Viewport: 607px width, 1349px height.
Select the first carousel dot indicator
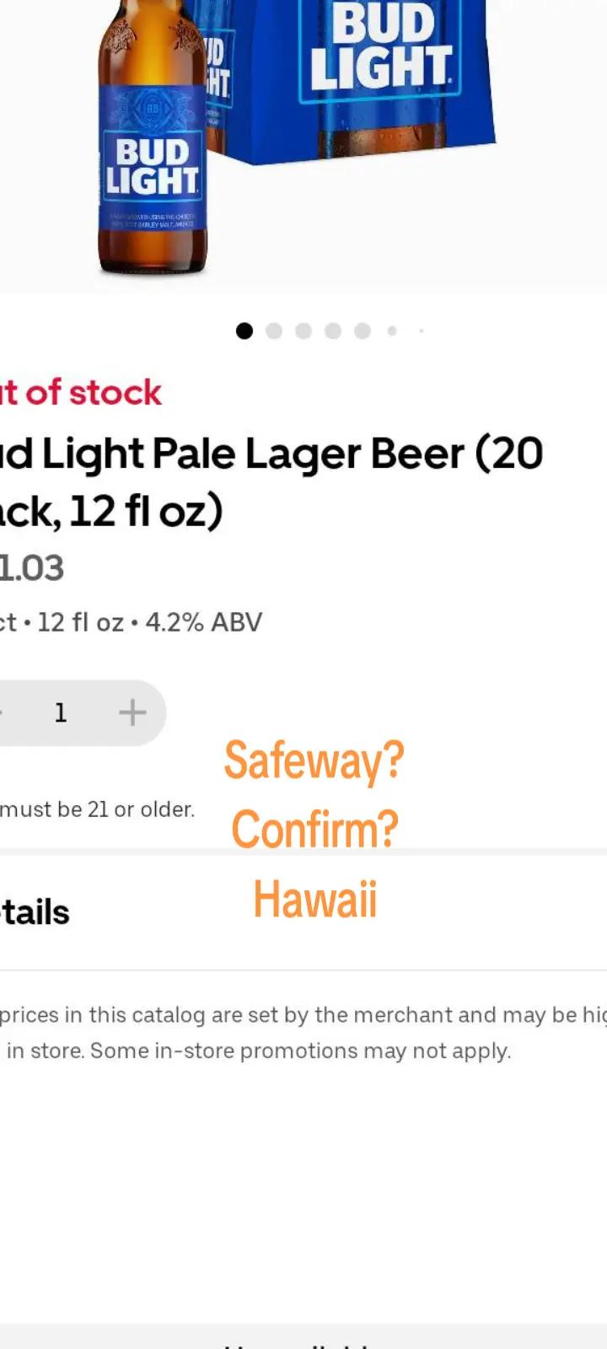pyautogui.click(x=244, y=331)
